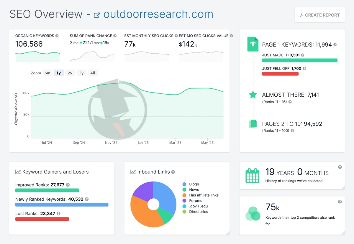The image size is (354, 244).
Task: Set chart zoom to 1y
Action: [x=59, y=73]
